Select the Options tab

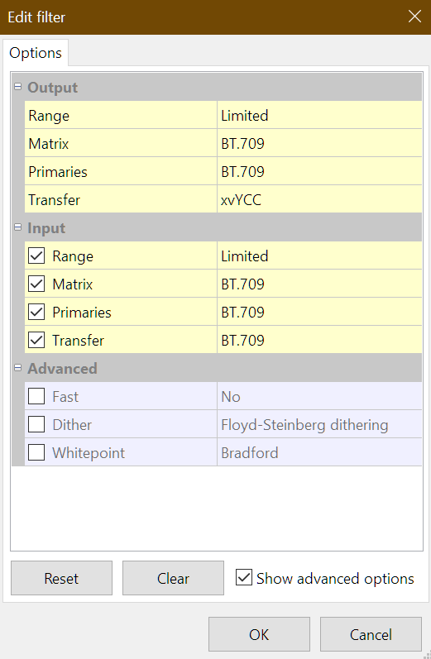(36, 53)
